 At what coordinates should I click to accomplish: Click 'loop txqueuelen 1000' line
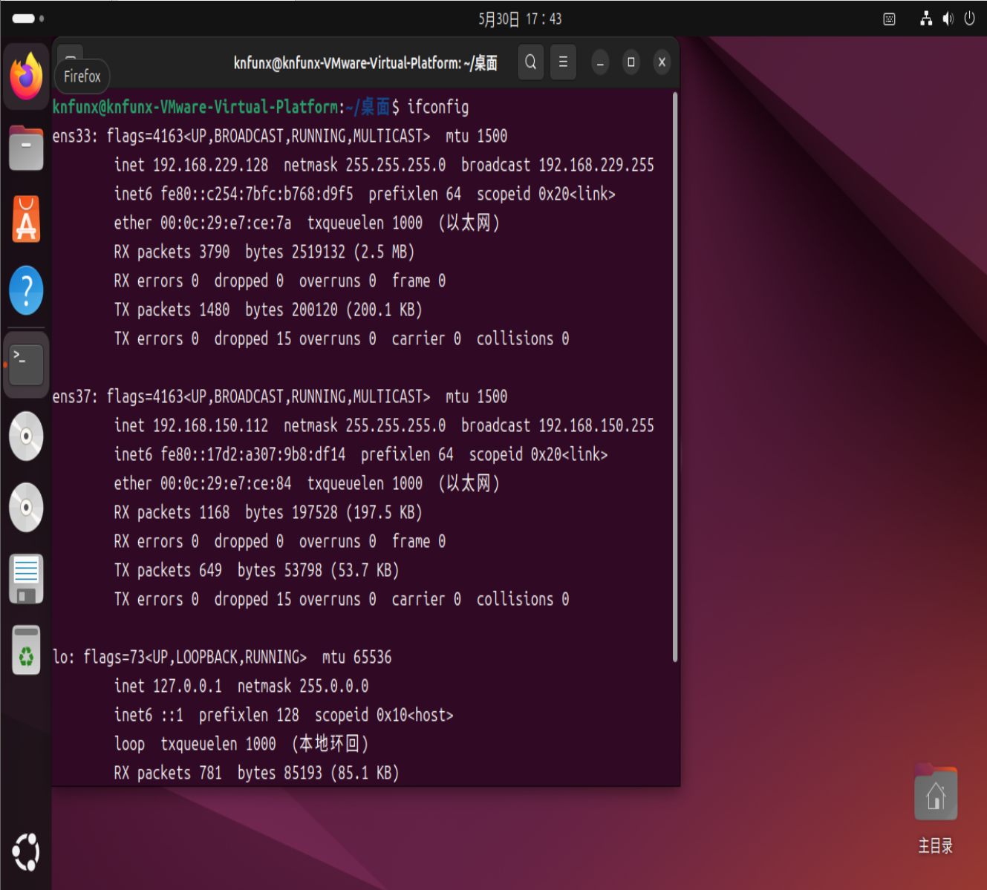pos(241,744)
